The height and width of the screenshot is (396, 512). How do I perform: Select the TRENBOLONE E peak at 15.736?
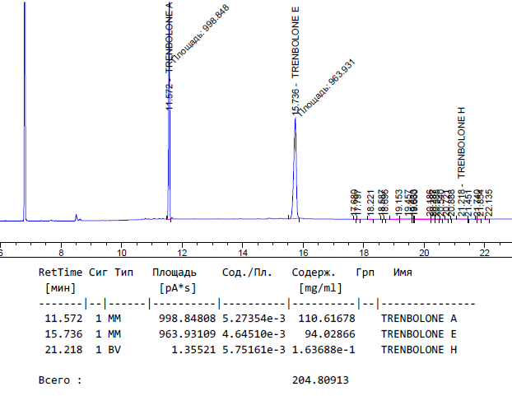coord(295,123)
